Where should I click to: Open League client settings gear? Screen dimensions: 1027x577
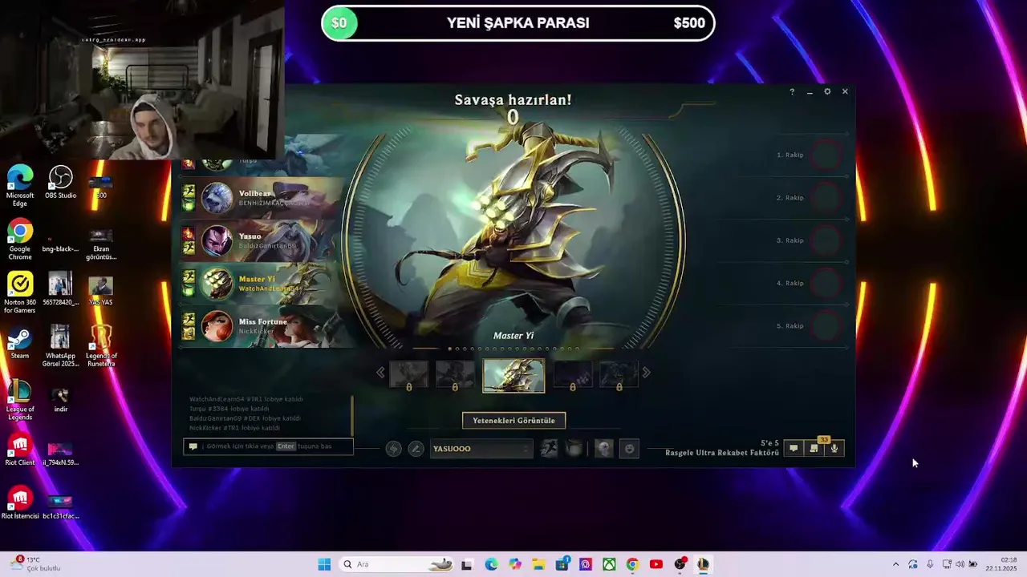point(827,92)
